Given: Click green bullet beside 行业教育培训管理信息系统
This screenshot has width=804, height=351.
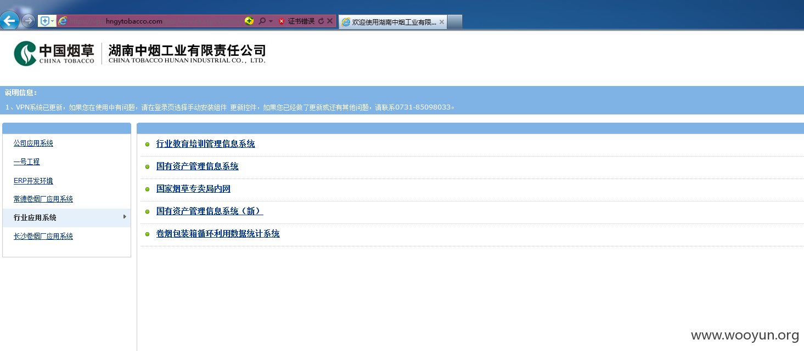Looking at the screenshot, I should [147, 145].
